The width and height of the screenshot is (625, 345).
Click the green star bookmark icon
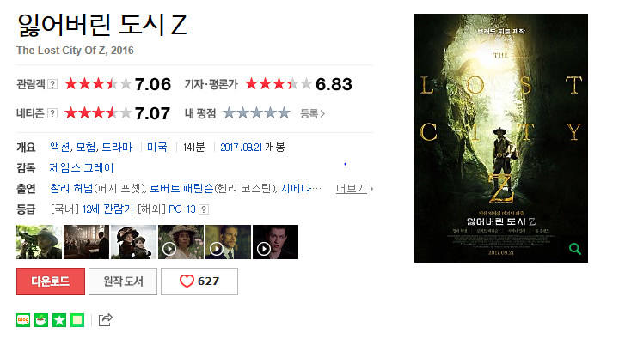pos(59,320)
